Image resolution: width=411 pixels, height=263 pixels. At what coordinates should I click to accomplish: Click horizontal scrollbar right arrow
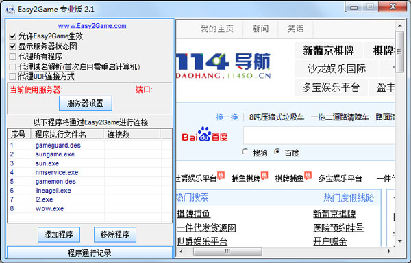click(x=390, y=251)
